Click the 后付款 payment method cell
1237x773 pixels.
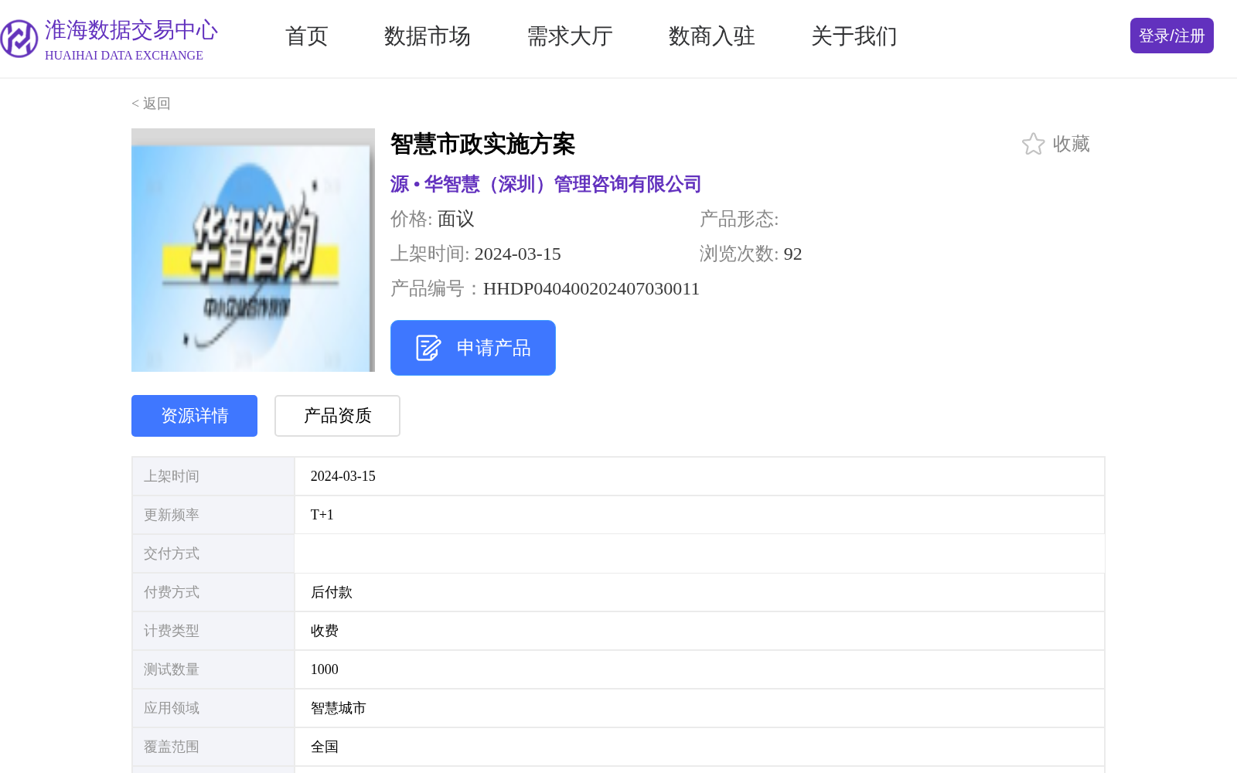click(x=699, y=592)
